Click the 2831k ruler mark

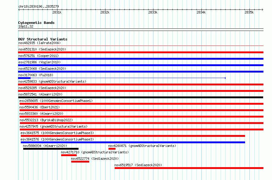(x=57, y=12)
